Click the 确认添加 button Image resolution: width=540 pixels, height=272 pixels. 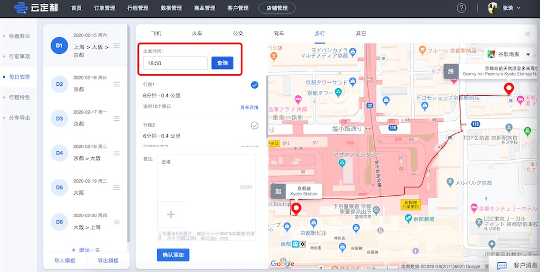click(x=173, y=255)
